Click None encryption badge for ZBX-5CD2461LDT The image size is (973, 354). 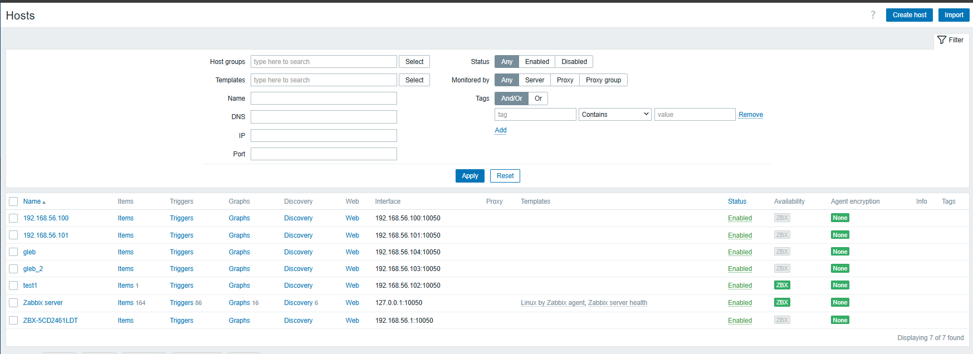(840, 320)
